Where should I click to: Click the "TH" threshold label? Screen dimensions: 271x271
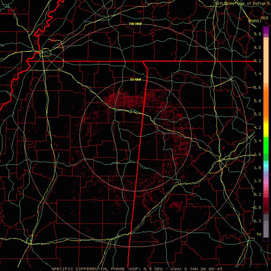pos(259,235)
